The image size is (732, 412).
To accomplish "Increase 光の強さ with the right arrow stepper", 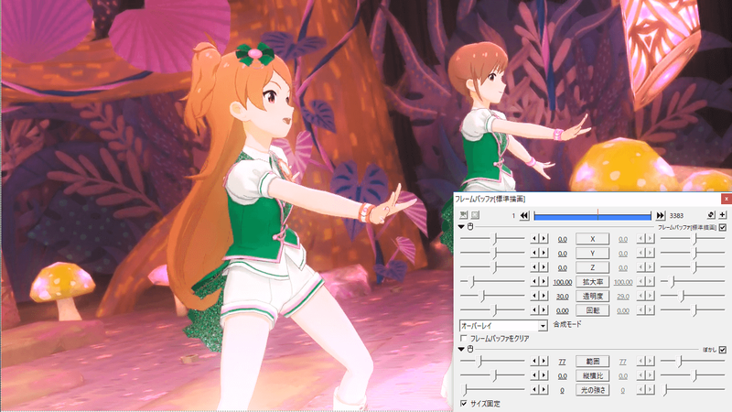I will [544, 390].
